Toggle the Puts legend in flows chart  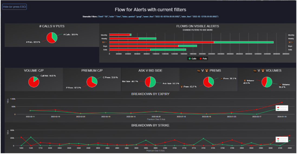(x=203, y=58)
